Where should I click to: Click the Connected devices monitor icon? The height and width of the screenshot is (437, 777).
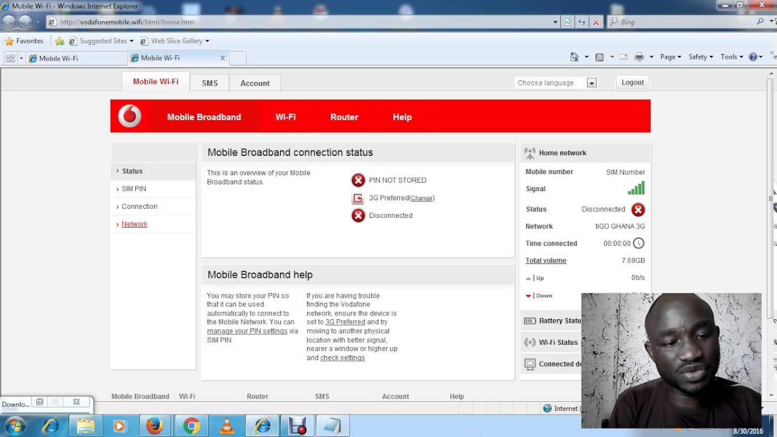pyautogui.click(x=530, y=364)
